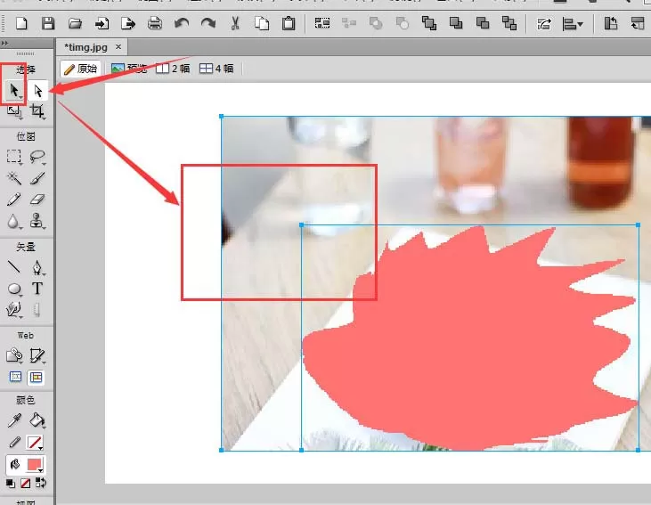Activate the Pen vector tool
This screenshot has width=651, height=505.
pos(37,267)
